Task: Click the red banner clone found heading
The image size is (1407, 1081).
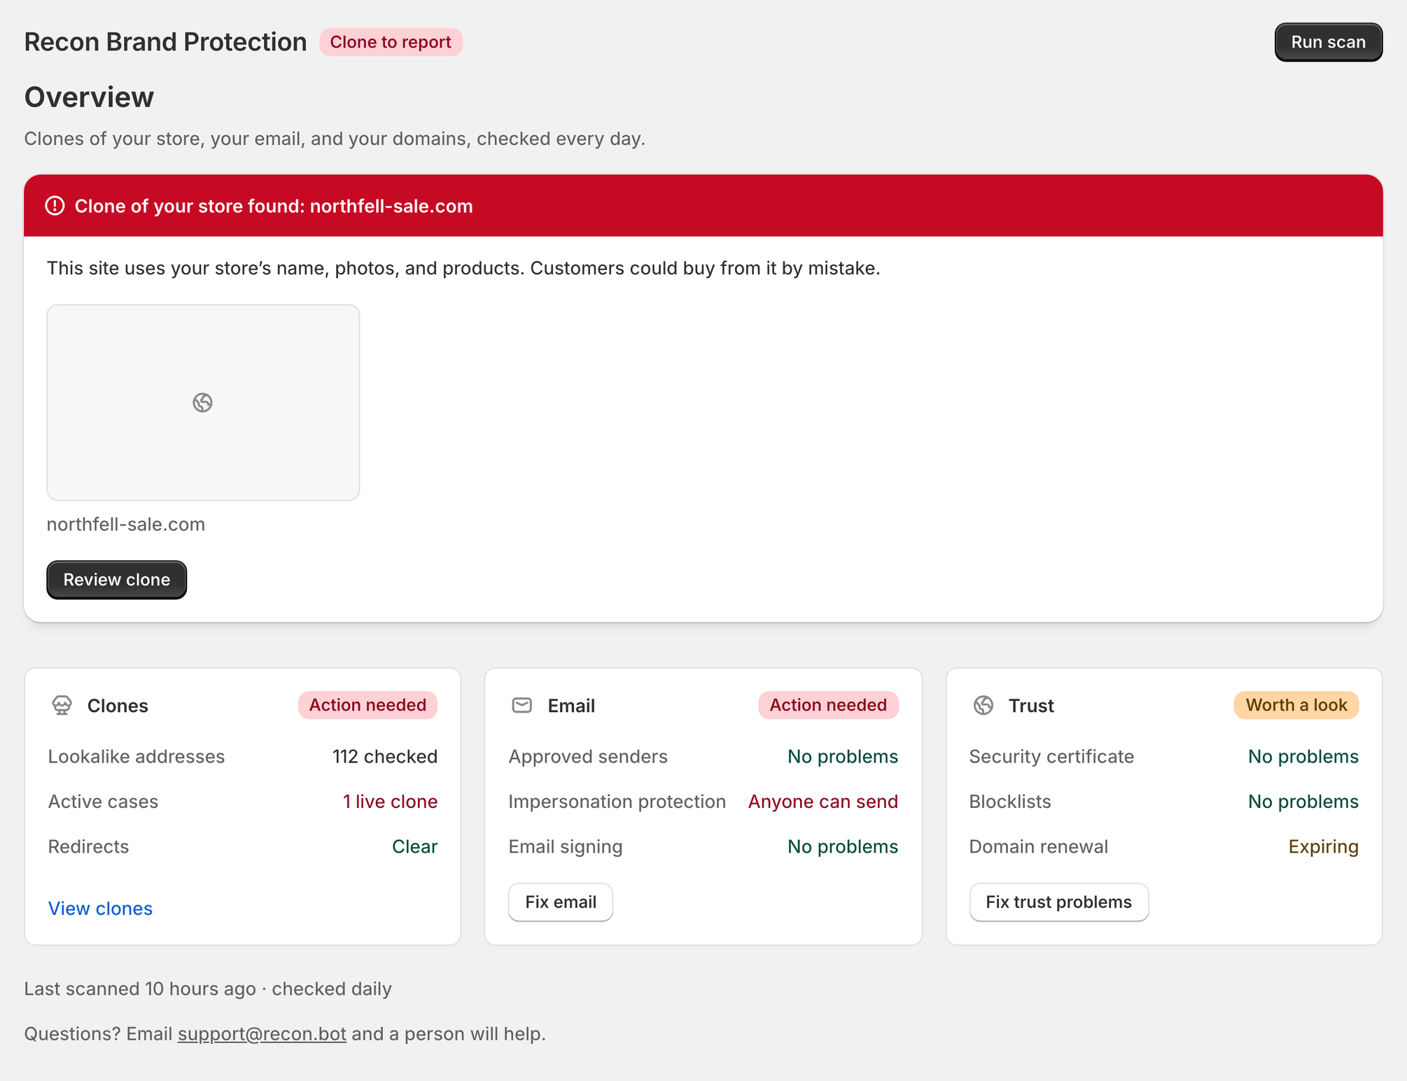Action: coord(274,206)
